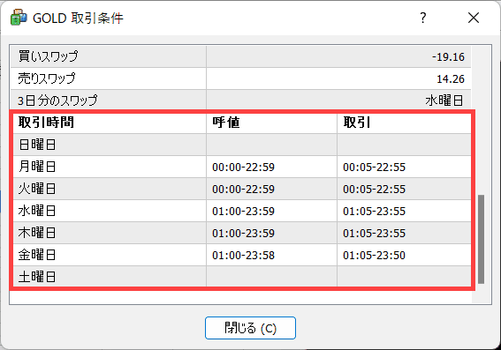Click the 3日分のスワップ row
The height and width of the screenshot is (350, 501).
240,101
